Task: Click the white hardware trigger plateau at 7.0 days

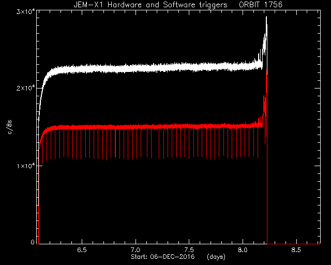Action: click(136, 68)
